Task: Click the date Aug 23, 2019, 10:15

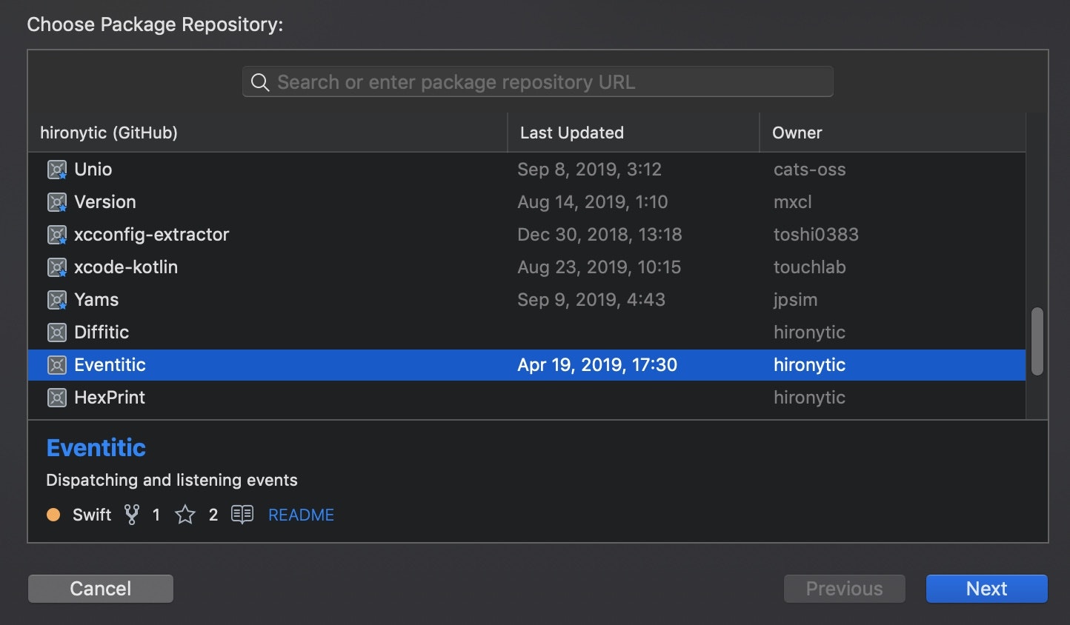Action: (x=599, y=267)
